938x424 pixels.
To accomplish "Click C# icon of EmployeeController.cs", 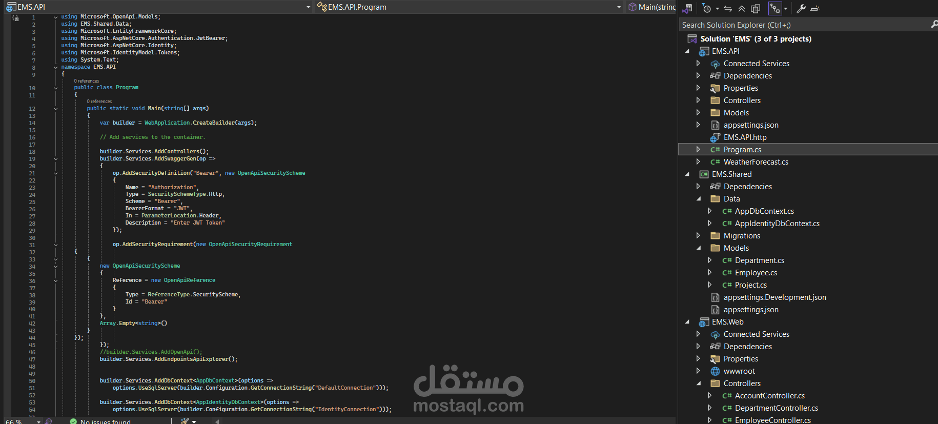I will (x=727, y=420).
